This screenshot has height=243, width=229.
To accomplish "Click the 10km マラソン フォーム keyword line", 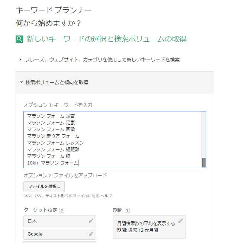I will (x=53, y=163).
